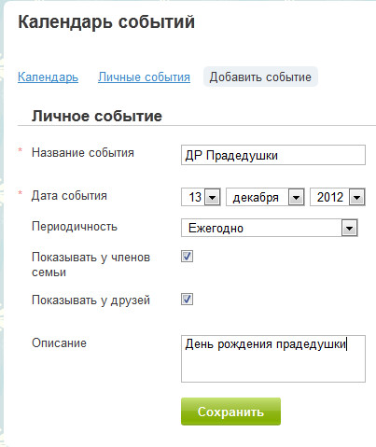The height and width of the screenshot is (447, 376).
Task: Toggle the Показывать у друзей checkbox
Action: coord(187,300)
